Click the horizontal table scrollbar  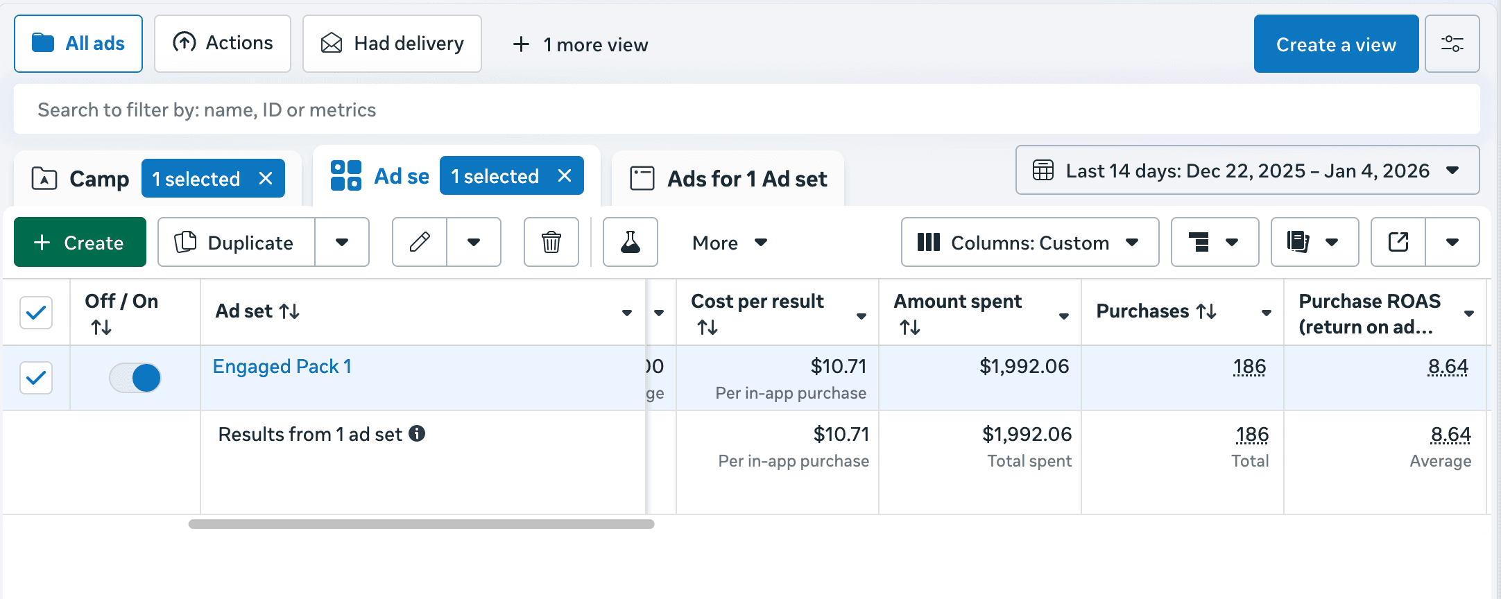point(421,524)
